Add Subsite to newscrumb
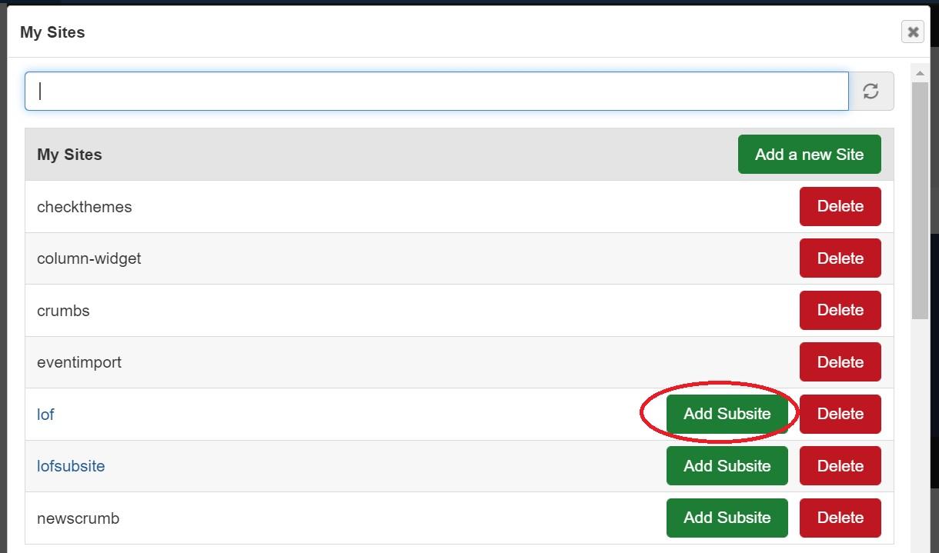This screenshot has width=939, height=553. (x=727, y=518)
